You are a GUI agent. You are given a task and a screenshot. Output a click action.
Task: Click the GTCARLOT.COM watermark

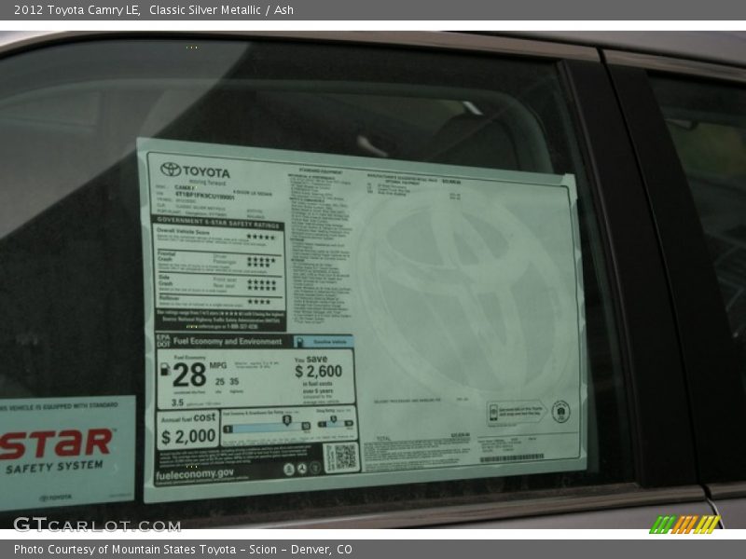coord(96,525)
